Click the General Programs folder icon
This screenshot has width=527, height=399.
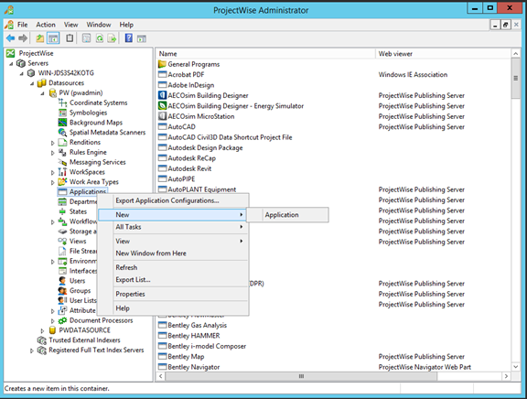(162, 64)
